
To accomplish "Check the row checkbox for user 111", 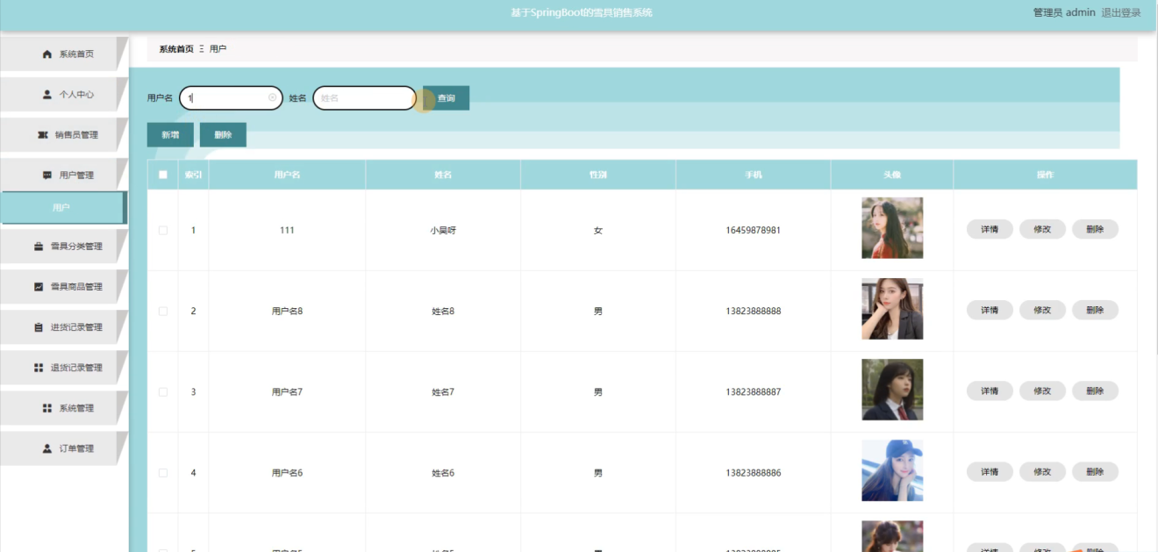I will [x=163, y=230].
